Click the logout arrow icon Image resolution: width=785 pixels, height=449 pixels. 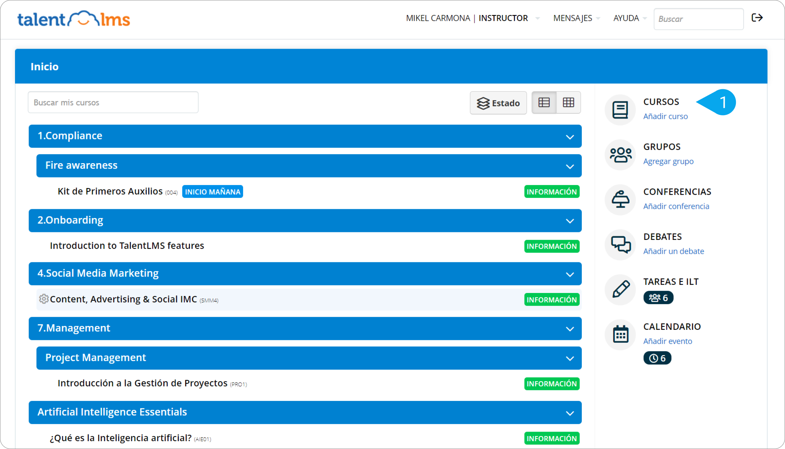(757, 18)
